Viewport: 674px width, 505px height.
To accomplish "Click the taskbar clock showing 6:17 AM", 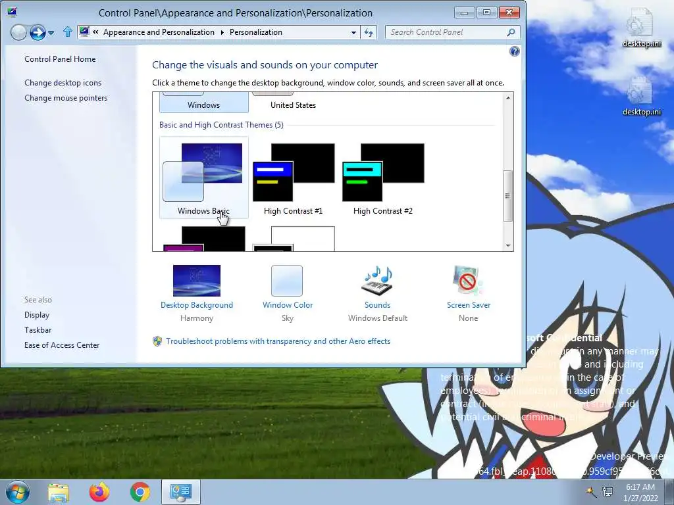I will [640, 493].
